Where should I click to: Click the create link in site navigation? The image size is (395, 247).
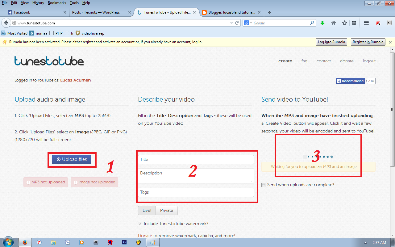(285, 61)
